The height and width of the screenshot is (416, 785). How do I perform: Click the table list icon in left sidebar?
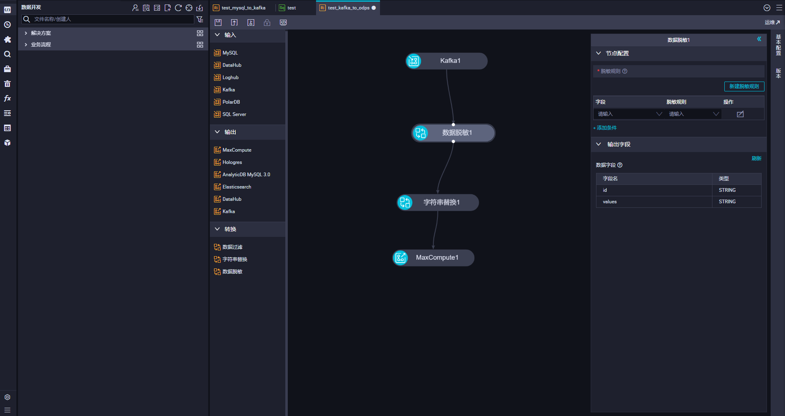tap(7, 128)
